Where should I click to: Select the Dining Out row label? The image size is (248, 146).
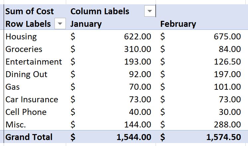pyautogui.click(x=26, y=74)
